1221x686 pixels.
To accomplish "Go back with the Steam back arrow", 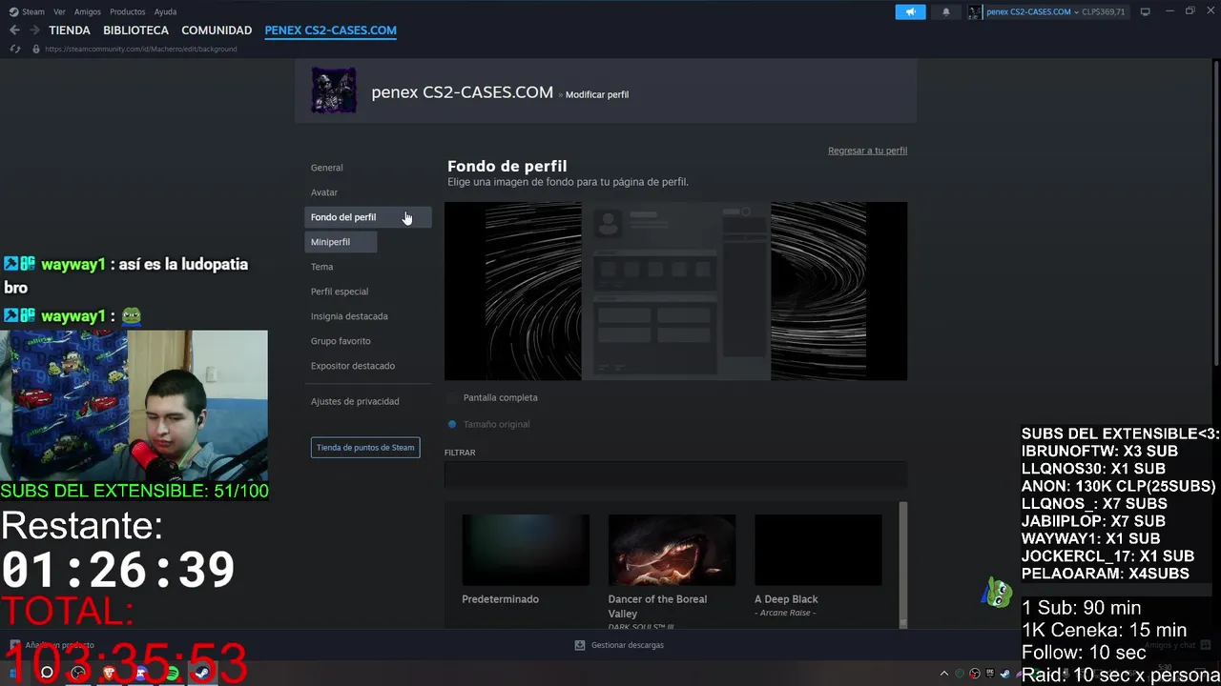I will click(x=14, y=30).
